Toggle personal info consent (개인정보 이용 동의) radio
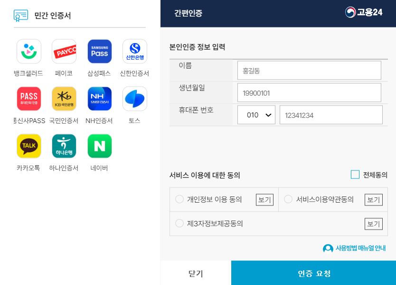 point(179,199)
